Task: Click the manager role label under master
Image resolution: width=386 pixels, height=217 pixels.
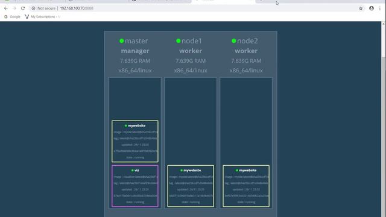Action: [x=135, y=51]
